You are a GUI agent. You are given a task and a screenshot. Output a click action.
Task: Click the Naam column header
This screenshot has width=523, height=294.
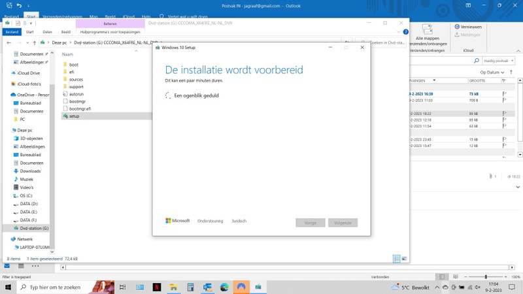click(67, 54)
